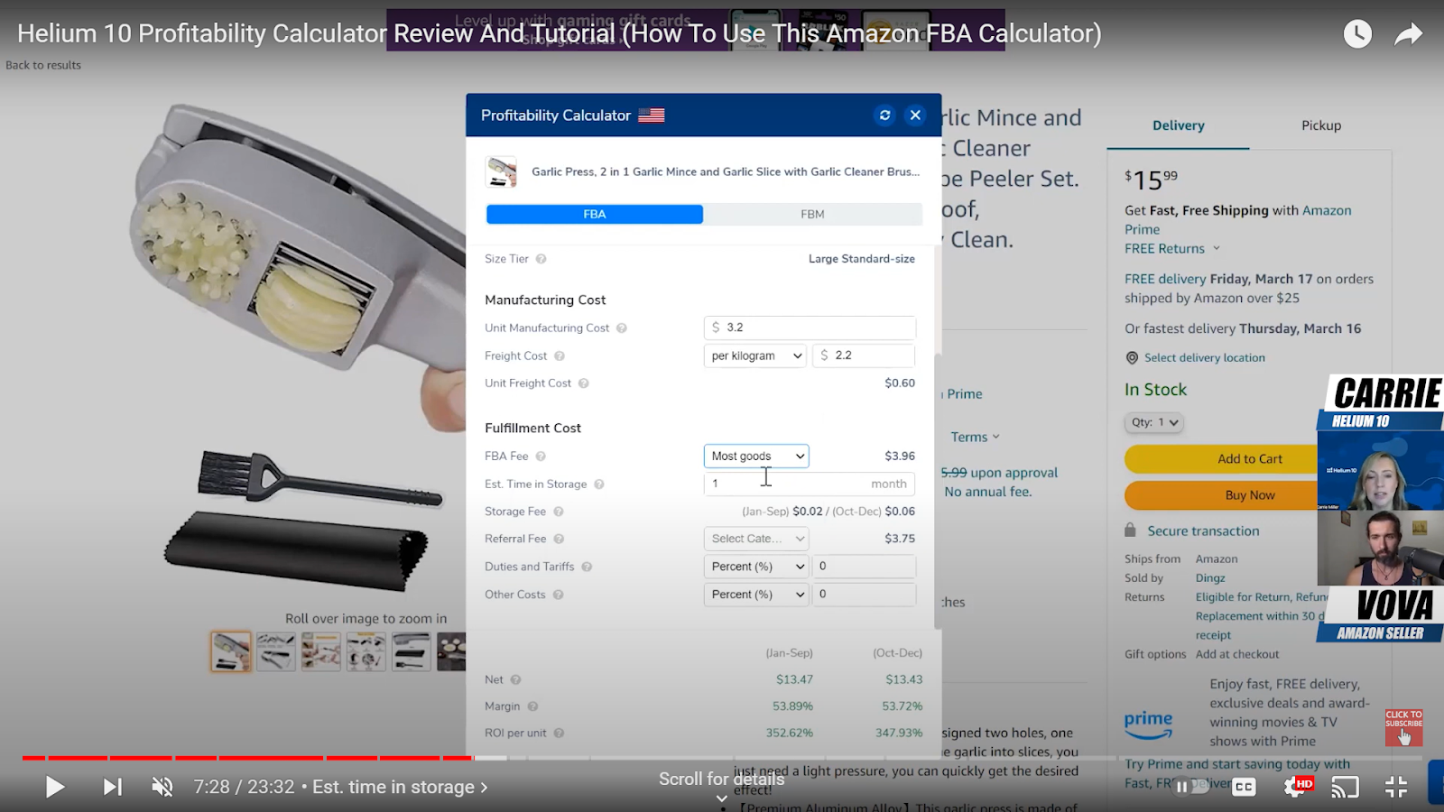Seek on the red video progress bar
Image resolution: width=1444 pixels, height=812 pixels.
point(246,758)
